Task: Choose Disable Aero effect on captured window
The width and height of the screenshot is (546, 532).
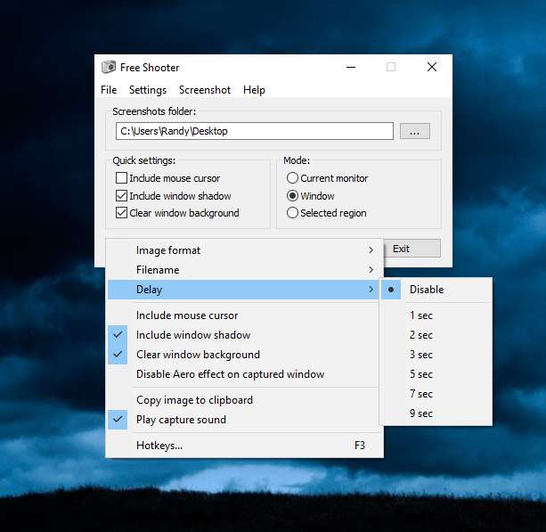Action: pos(242,374)
